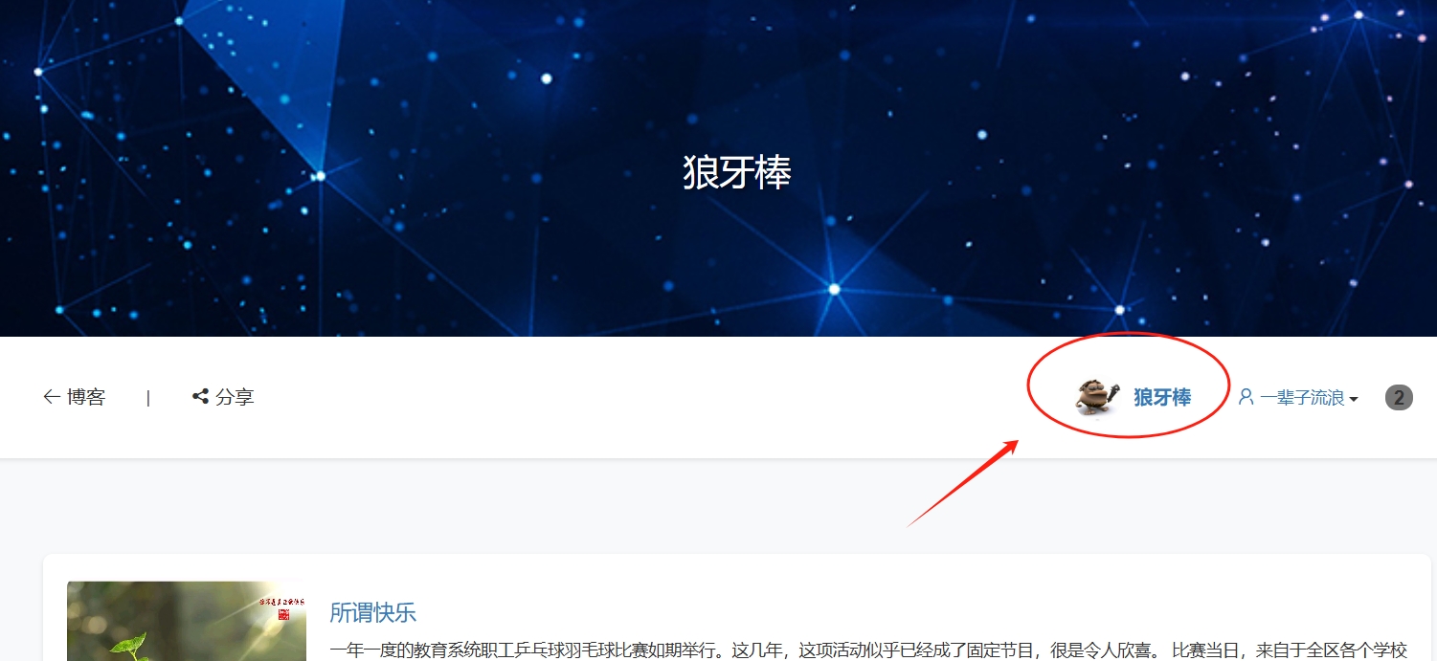Screen dimensions: 1437x661
Task: Click the vertical separator between 博客 and 分享
Action: [148, 397]
